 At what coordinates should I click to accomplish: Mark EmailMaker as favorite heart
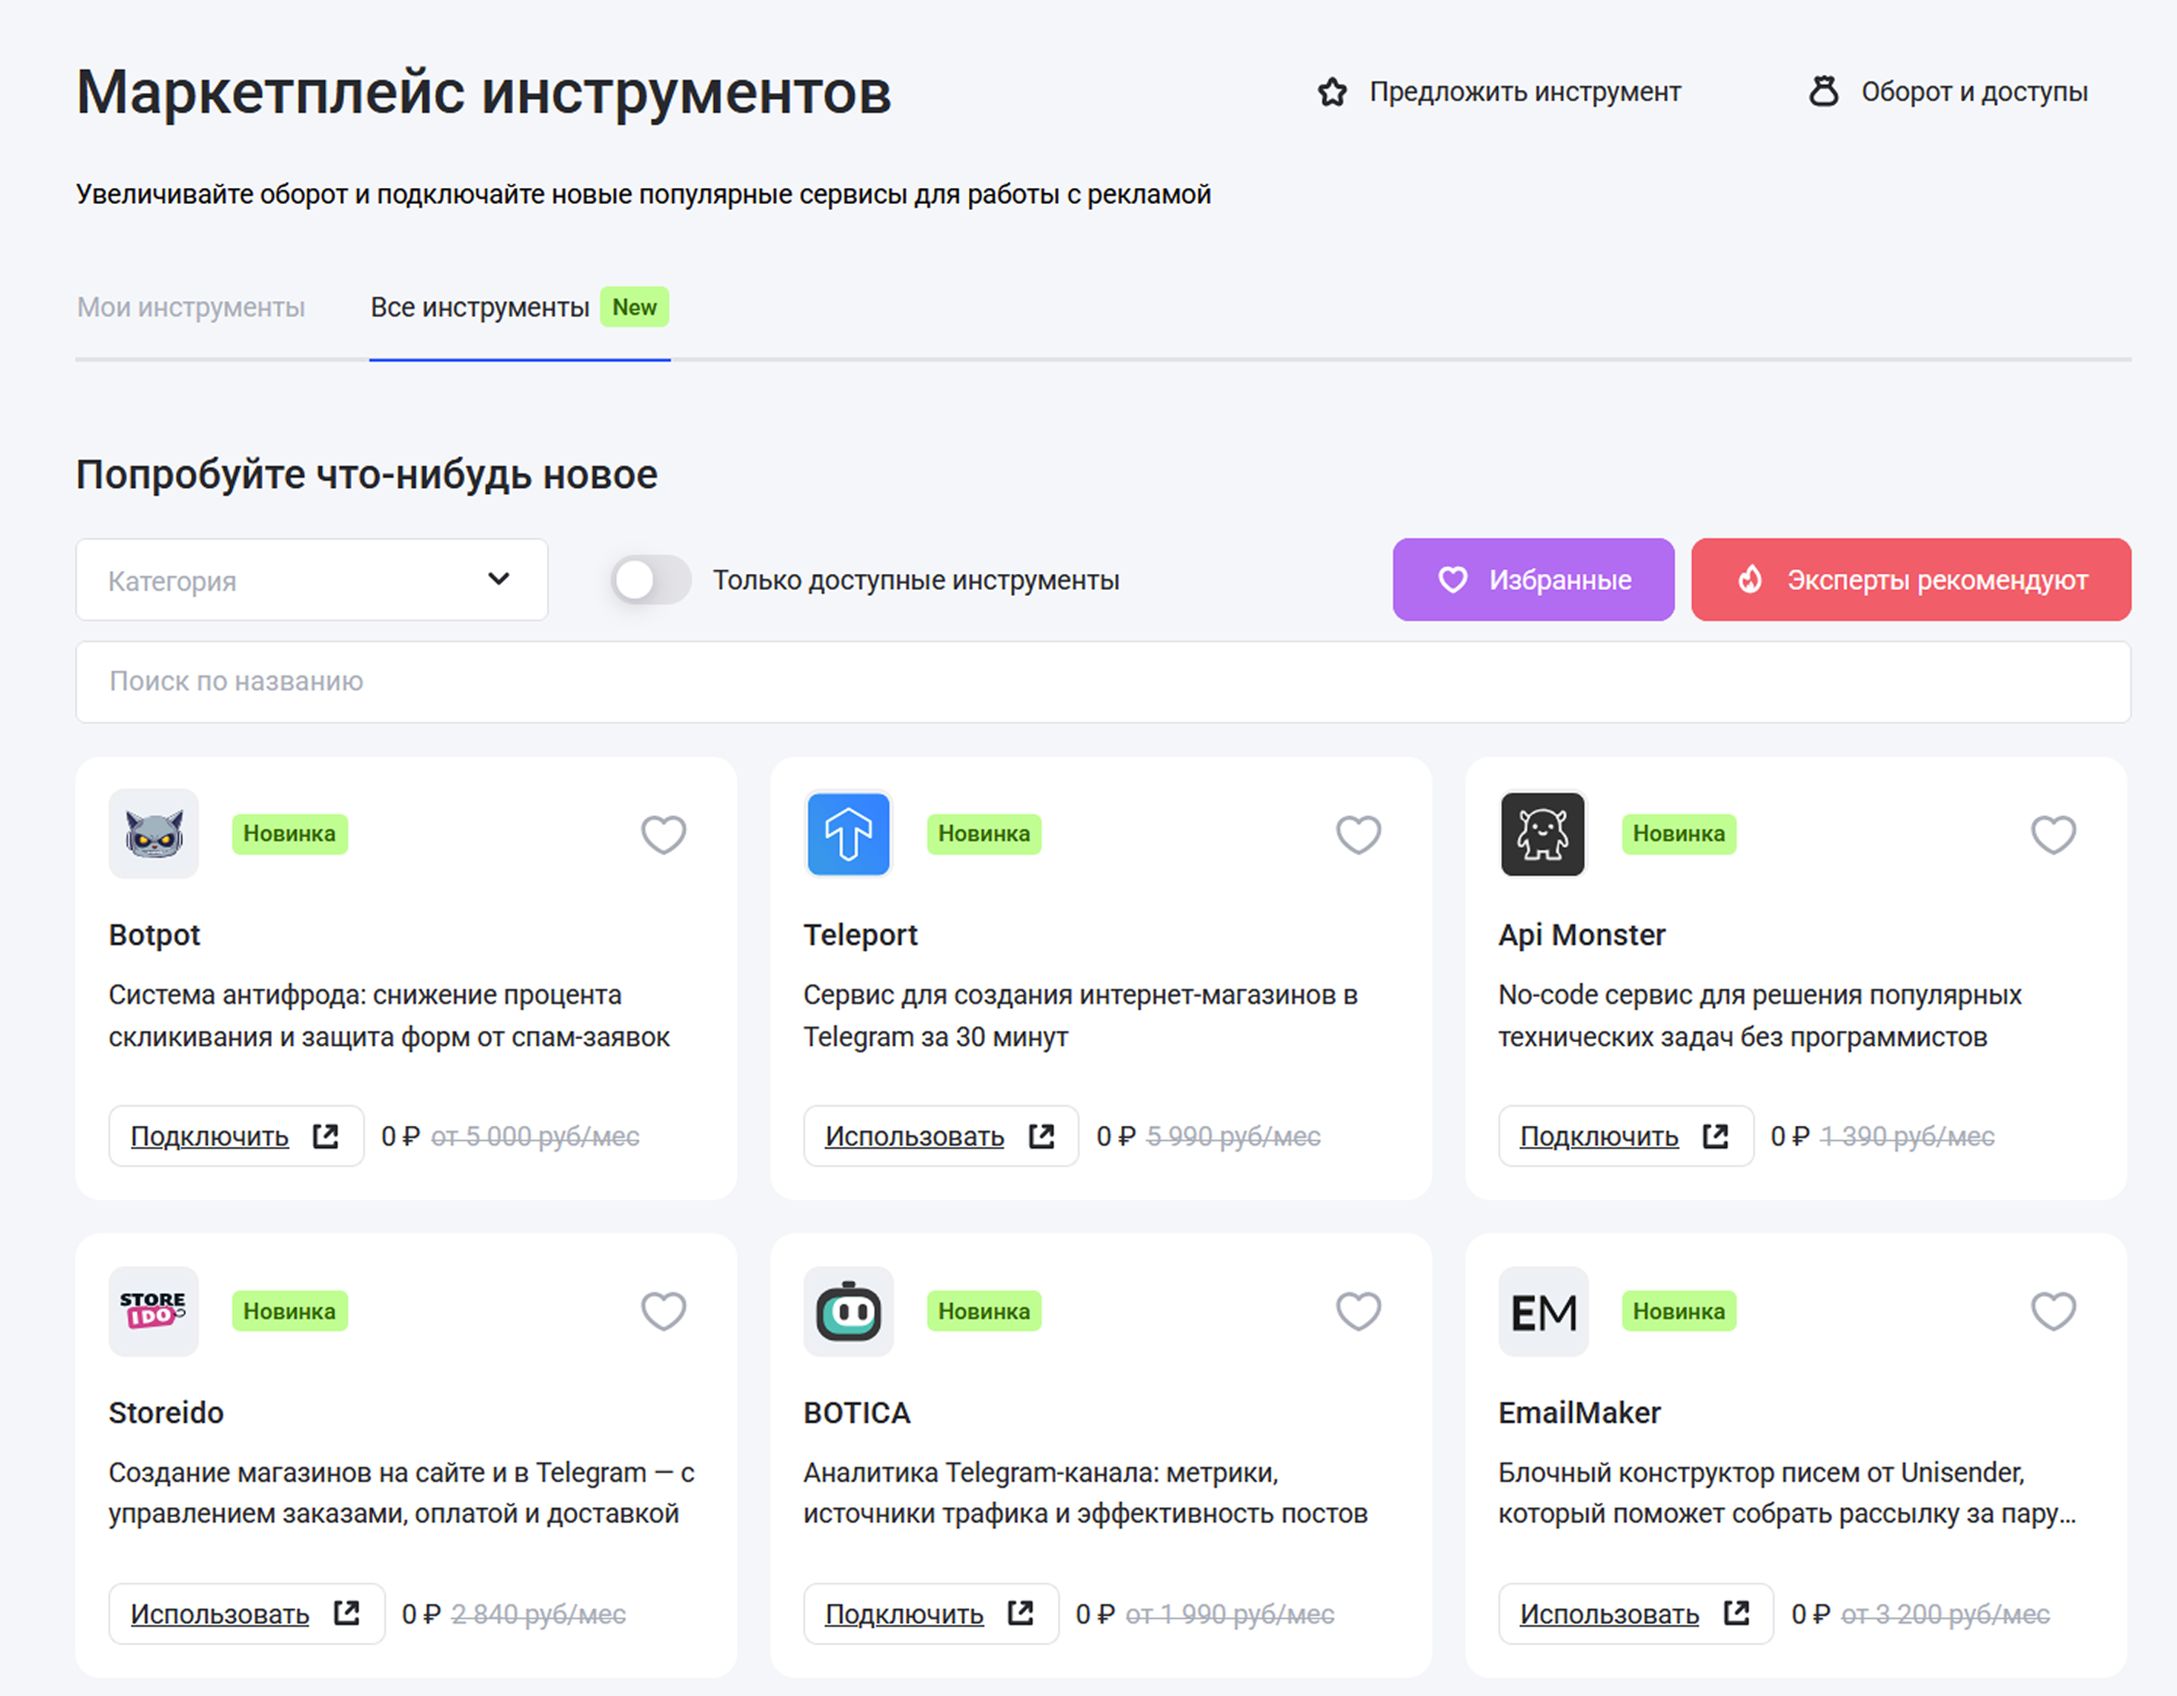[x=2052, y=1311]
